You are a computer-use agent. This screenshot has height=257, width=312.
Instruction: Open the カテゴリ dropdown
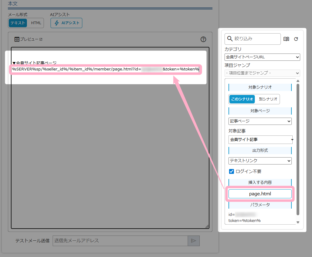pyautogui.click(x=262, y=57)
